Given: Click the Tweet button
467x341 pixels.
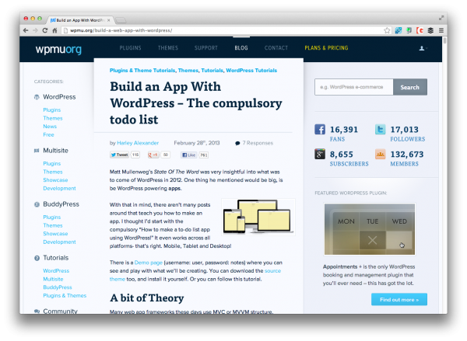Looking at the screenshot, I should (x=119, y=155).
